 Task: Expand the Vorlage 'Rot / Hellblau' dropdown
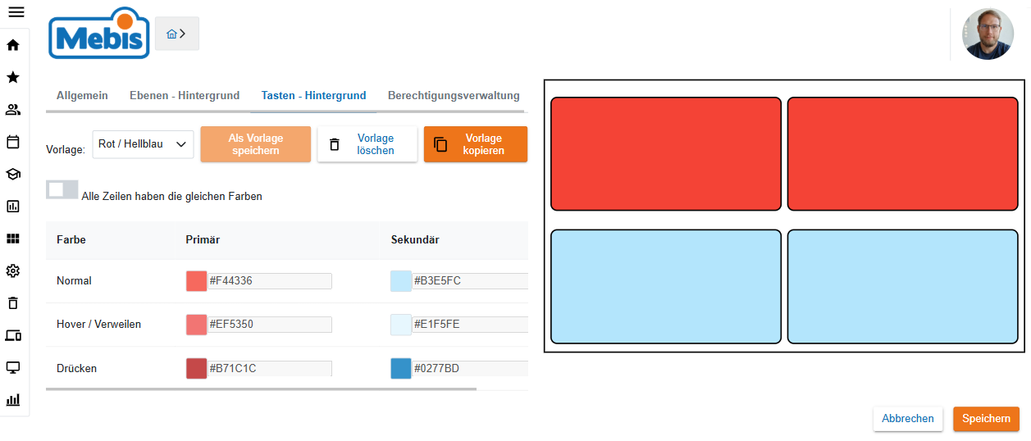coord(143,144)
